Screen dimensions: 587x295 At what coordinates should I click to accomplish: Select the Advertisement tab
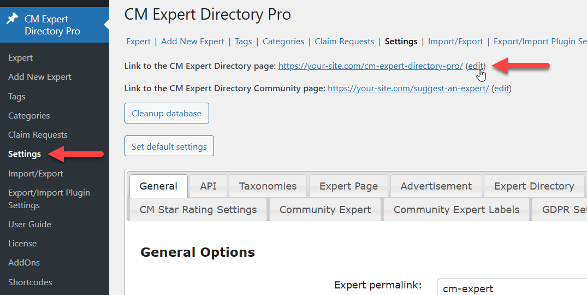pyautogui.click(x=436, y=186)
